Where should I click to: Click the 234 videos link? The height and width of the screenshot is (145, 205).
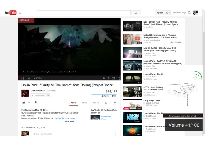coord(51,91)
